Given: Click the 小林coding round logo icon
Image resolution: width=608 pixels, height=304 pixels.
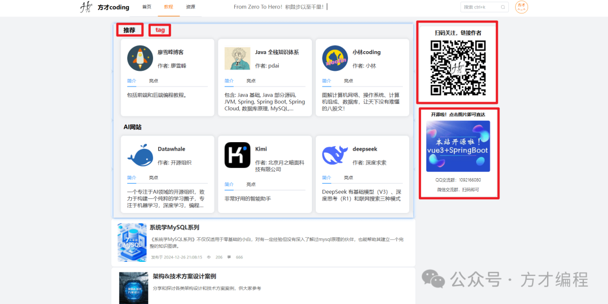Looking at the screenshot, I should click(335, 58).
